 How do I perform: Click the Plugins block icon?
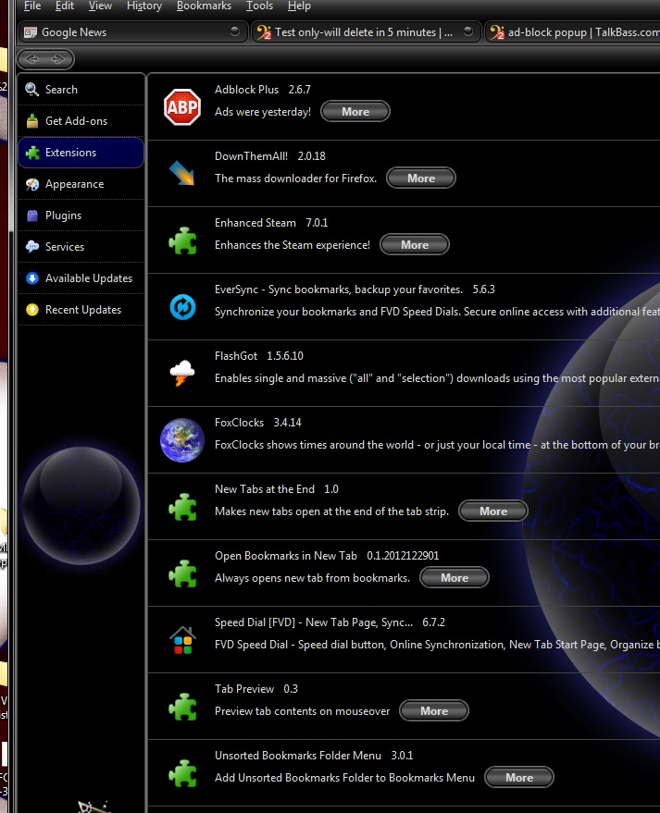point(32,216)
